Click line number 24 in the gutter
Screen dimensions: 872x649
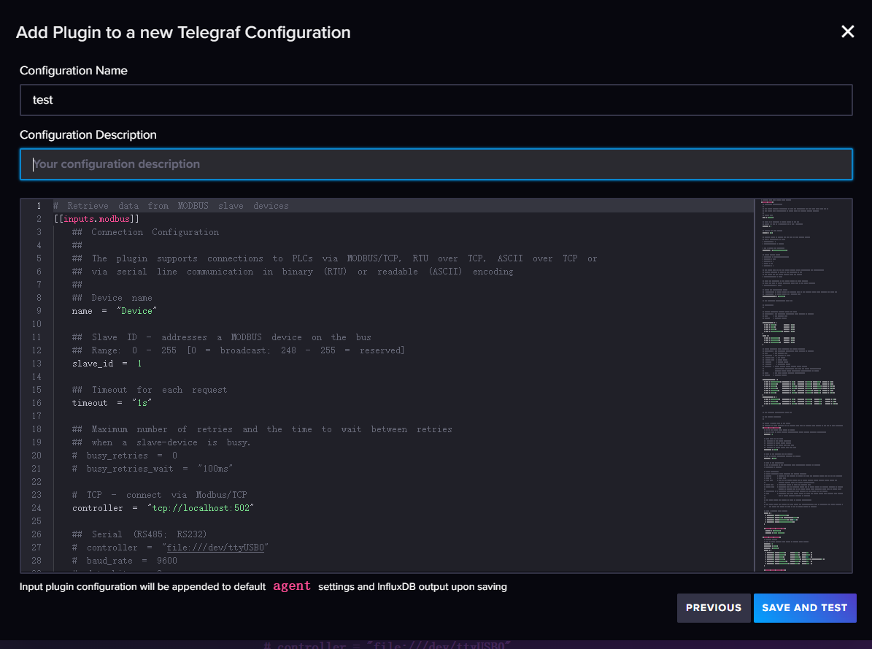click(x=36, y=508)
